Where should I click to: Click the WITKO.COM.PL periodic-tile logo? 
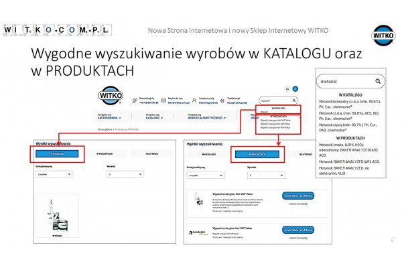coord(58,30)
